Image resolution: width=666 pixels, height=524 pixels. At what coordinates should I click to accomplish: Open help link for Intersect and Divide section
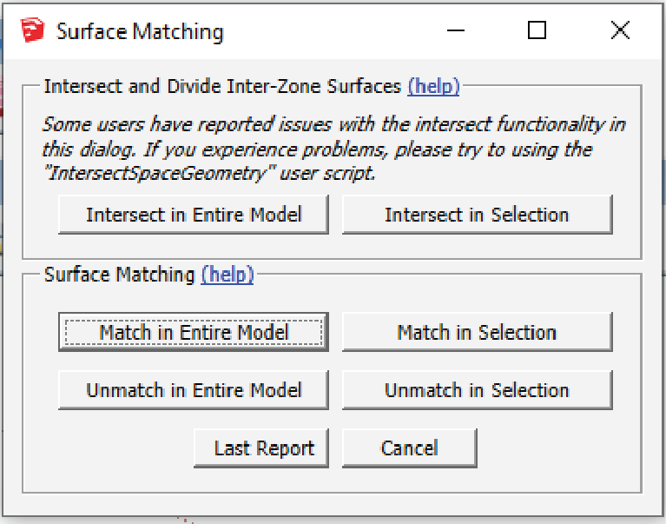(x=433, y=87)
